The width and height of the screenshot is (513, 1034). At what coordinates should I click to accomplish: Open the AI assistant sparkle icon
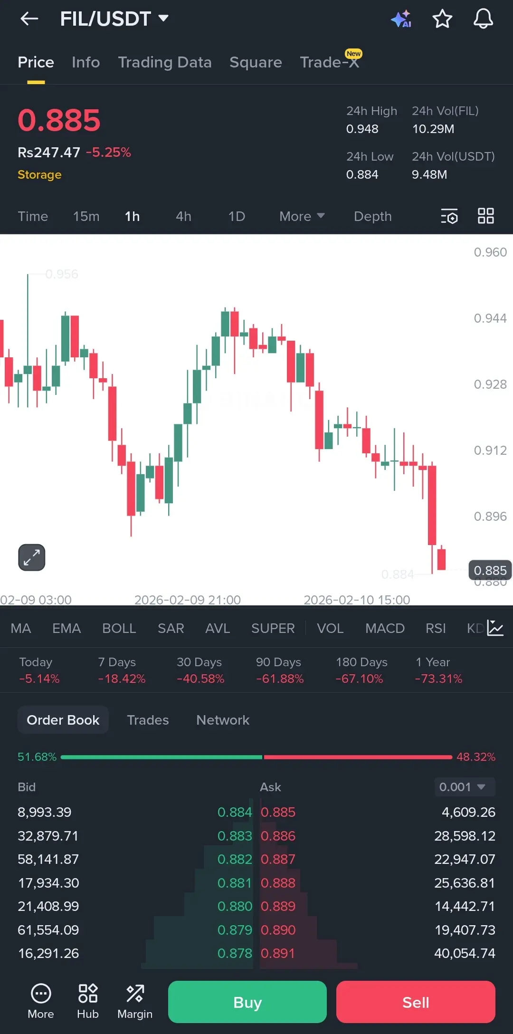pos(401,19)
